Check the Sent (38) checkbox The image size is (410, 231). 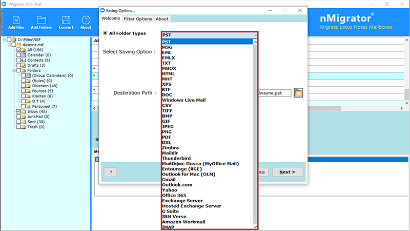(19, 122)
